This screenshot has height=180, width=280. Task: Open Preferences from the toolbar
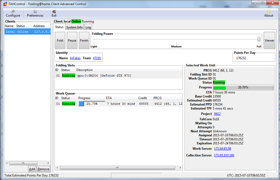tap(35, 14)
